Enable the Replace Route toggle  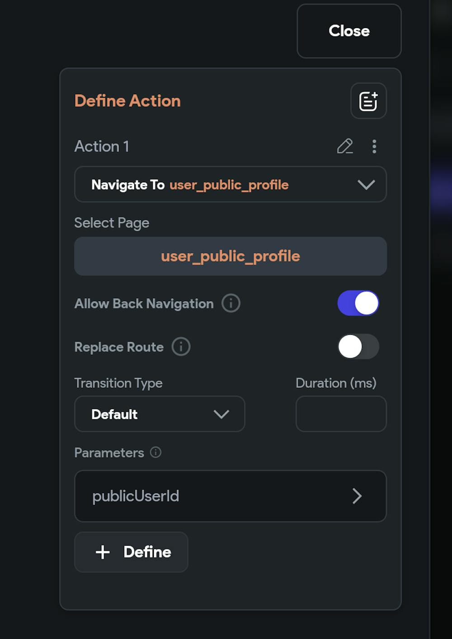(358, 347)
